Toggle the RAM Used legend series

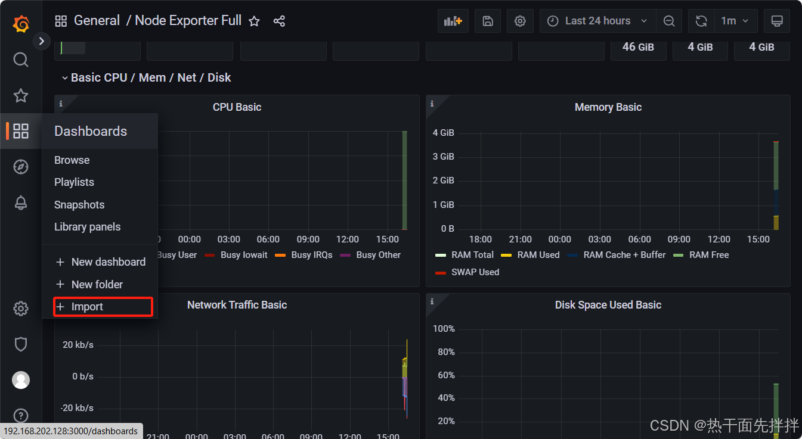click(x=538, y=255)
